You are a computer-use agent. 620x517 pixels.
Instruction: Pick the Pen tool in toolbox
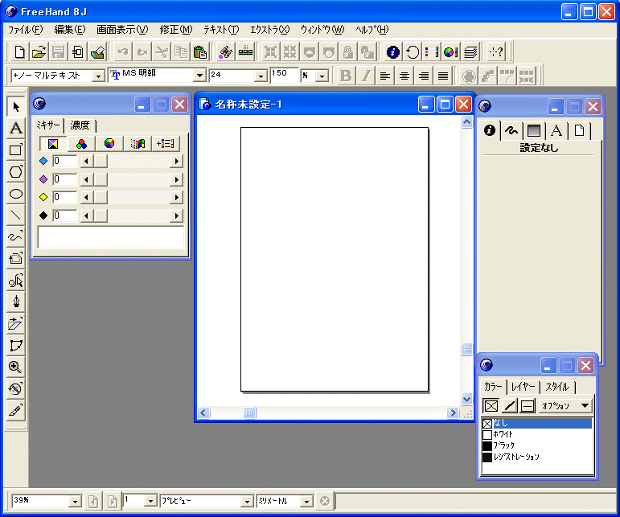pos(15,302)
